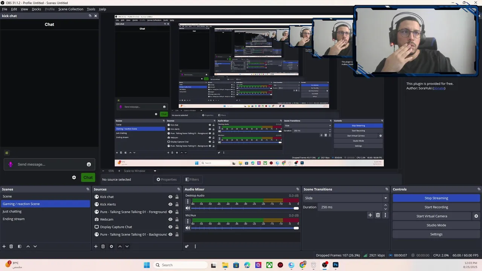Toggle lock on Kick chat source
Image resolution: width=482 pixels, height=271 pixels.
(177, 197)
